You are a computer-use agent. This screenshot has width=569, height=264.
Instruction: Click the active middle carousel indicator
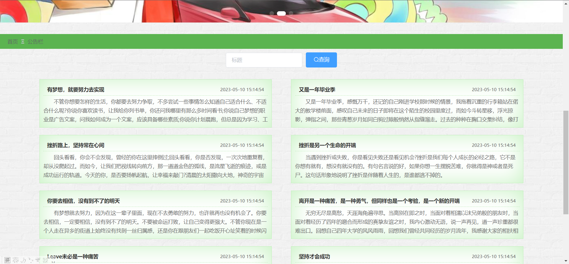(281, 13)
